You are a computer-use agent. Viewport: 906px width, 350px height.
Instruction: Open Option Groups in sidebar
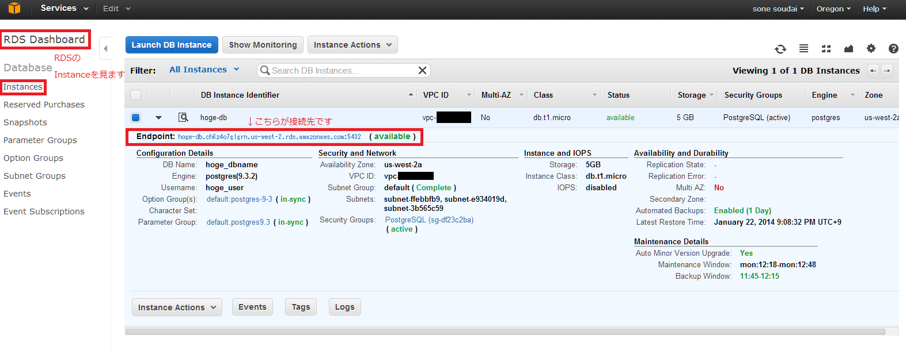(33, 158)
